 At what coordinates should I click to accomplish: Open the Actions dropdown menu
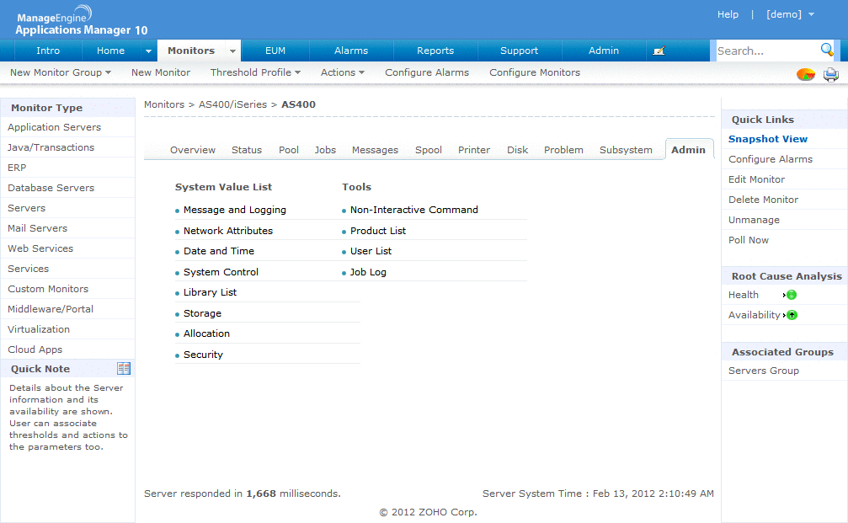click(342, 72)
